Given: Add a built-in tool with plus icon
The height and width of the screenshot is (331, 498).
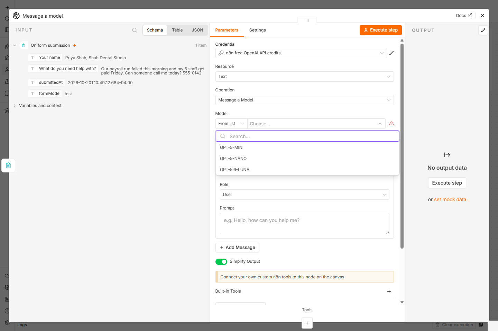Looking at the screenshot, I should tap(389, 292).
